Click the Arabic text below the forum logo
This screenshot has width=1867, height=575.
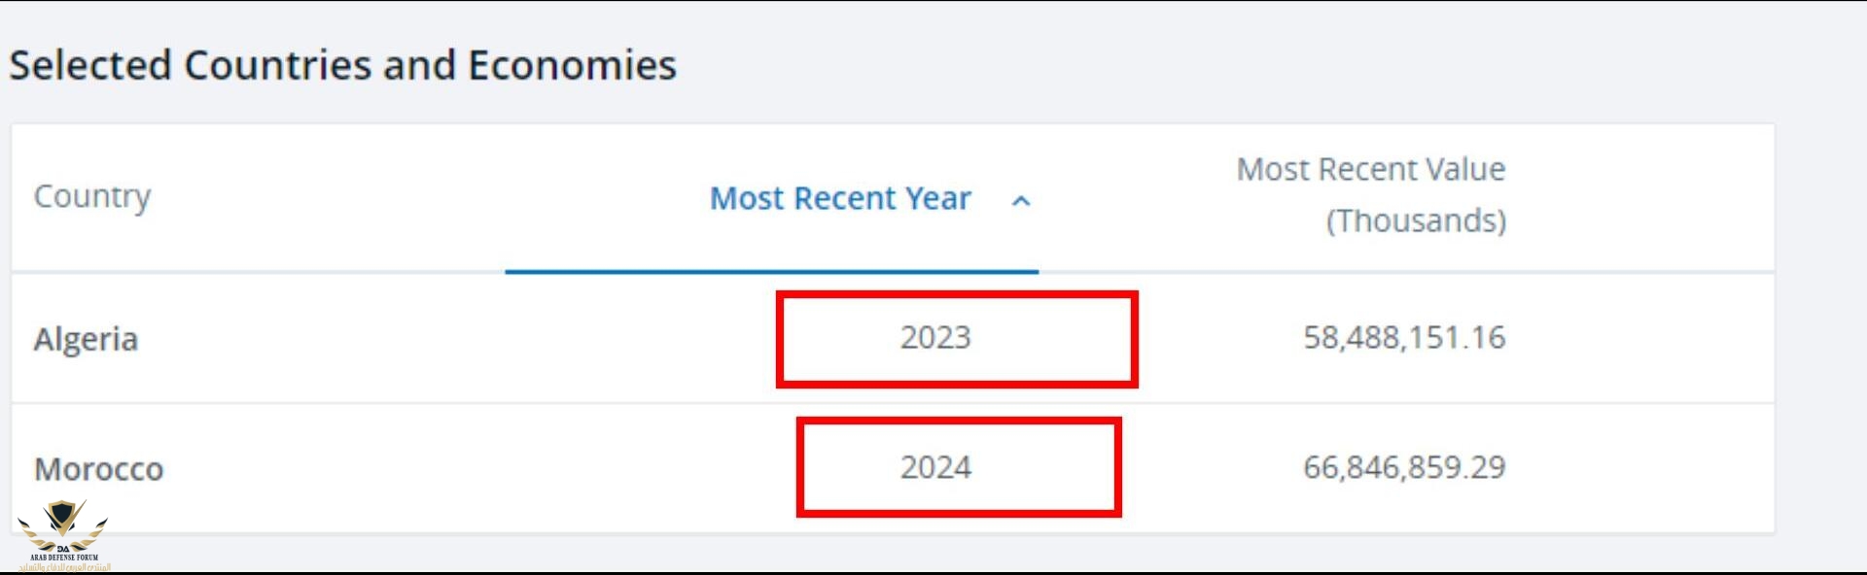point(64,567)
